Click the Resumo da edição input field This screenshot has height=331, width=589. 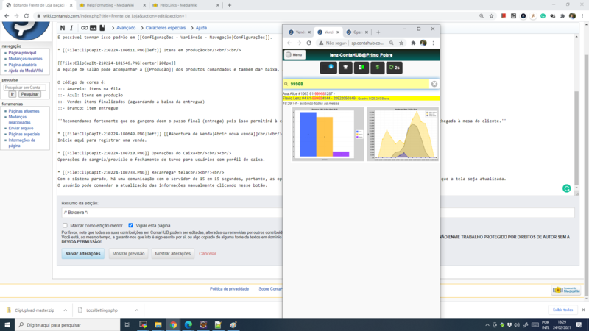pyautogui.click(x=318, y=213)
